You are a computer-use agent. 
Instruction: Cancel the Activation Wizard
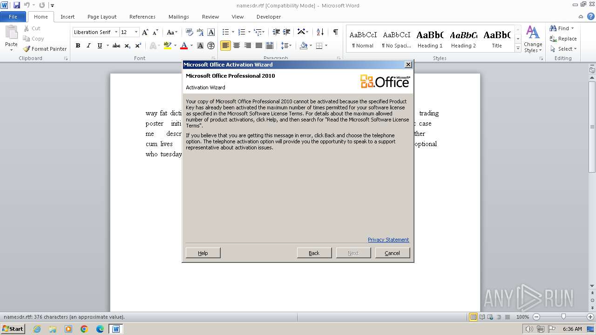tap(393, 253)
